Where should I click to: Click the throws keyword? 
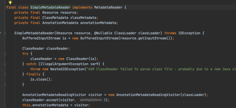pos(170,33)
